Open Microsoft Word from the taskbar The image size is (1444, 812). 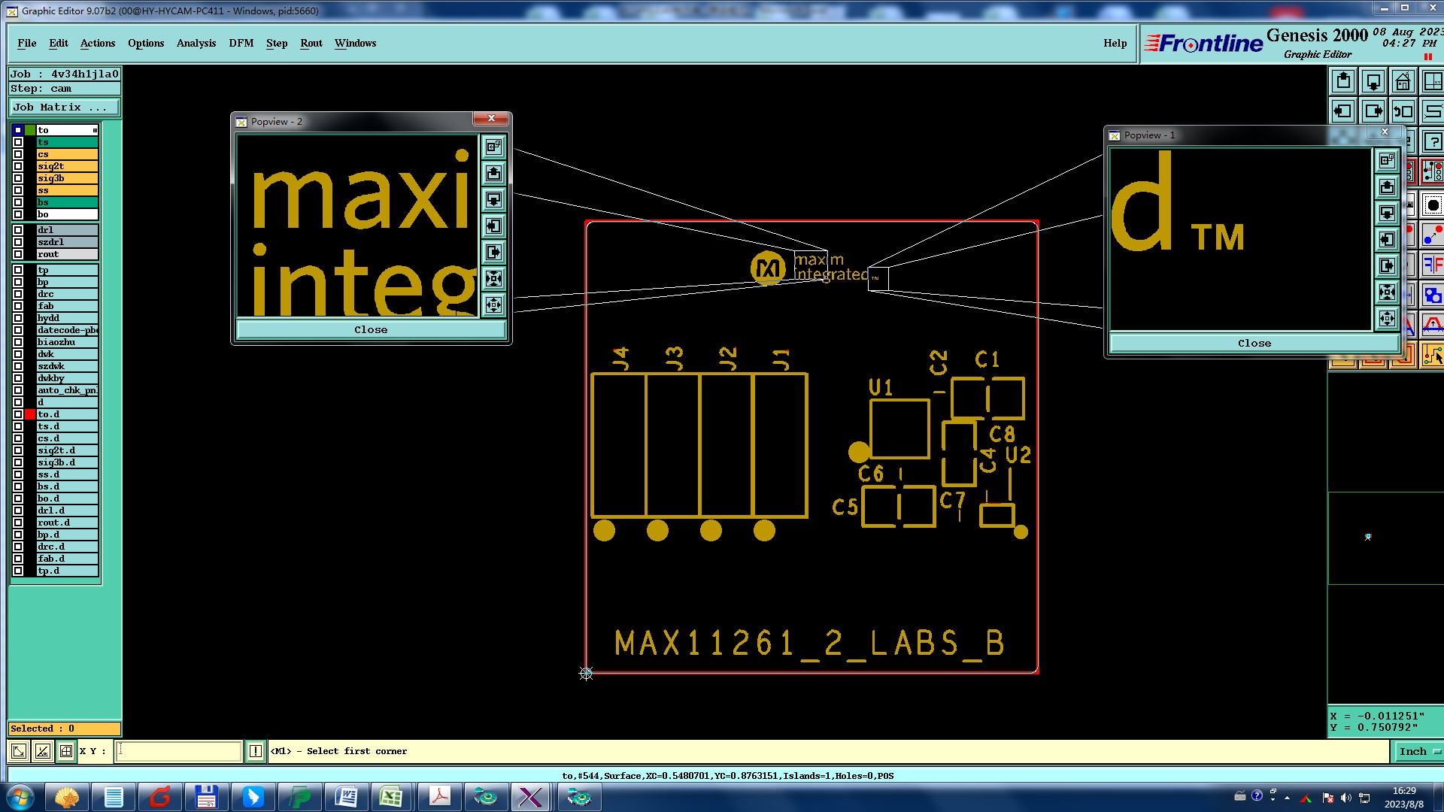coord(346,797)
